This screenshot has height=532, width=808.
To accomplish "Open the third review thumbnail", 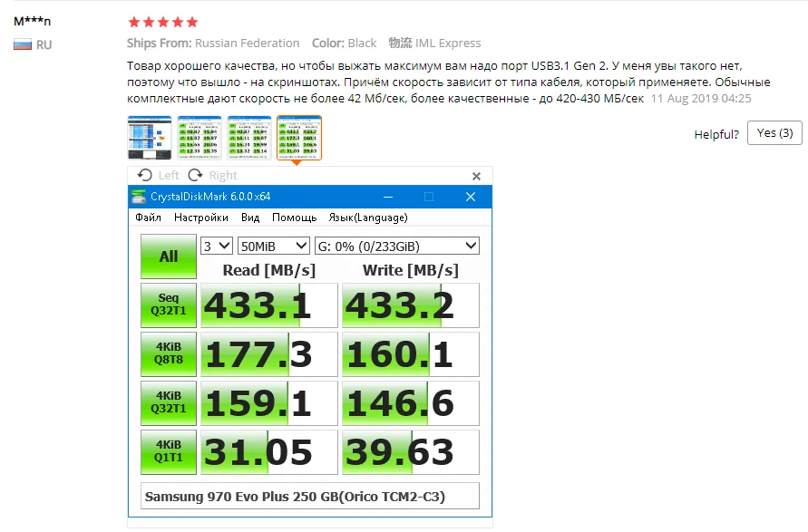I will click(x=249, y=138).
